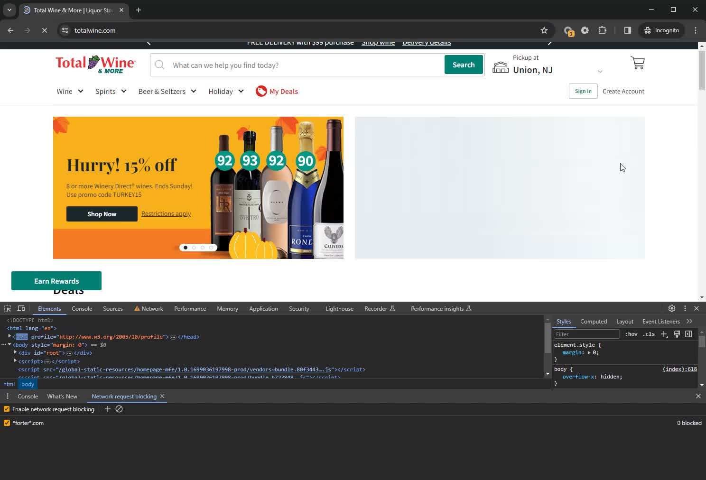Toggle the device toolbar icon
706x480 pixels.
click(x=21, y=308)
